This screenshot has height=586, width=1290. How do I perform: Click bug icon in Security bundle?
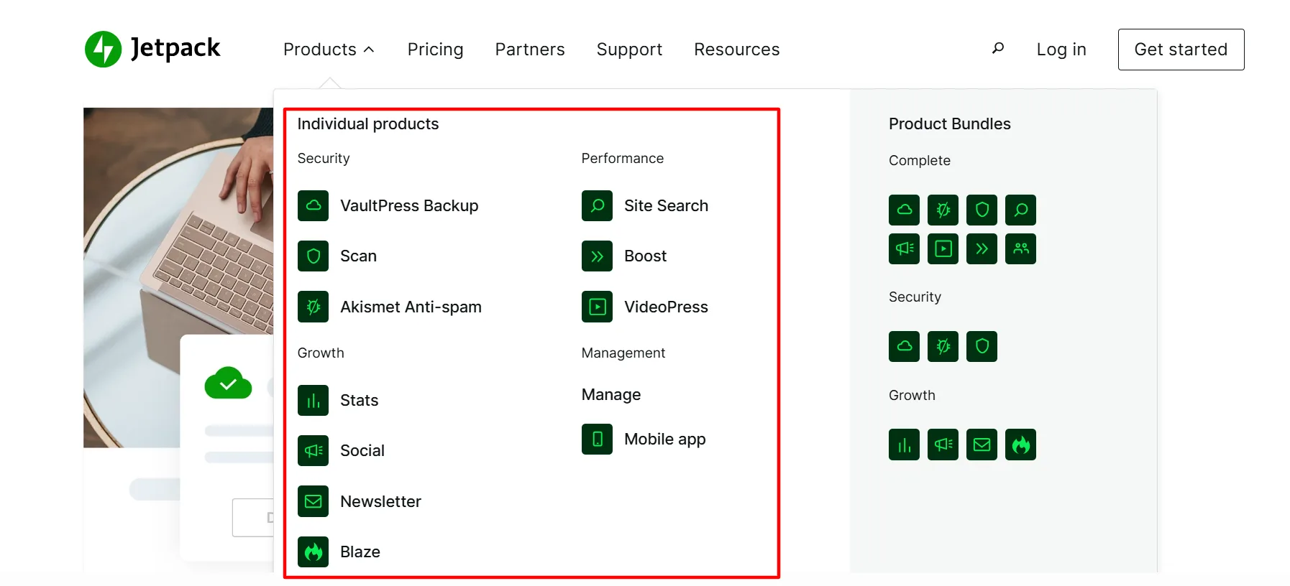[943, 346]
